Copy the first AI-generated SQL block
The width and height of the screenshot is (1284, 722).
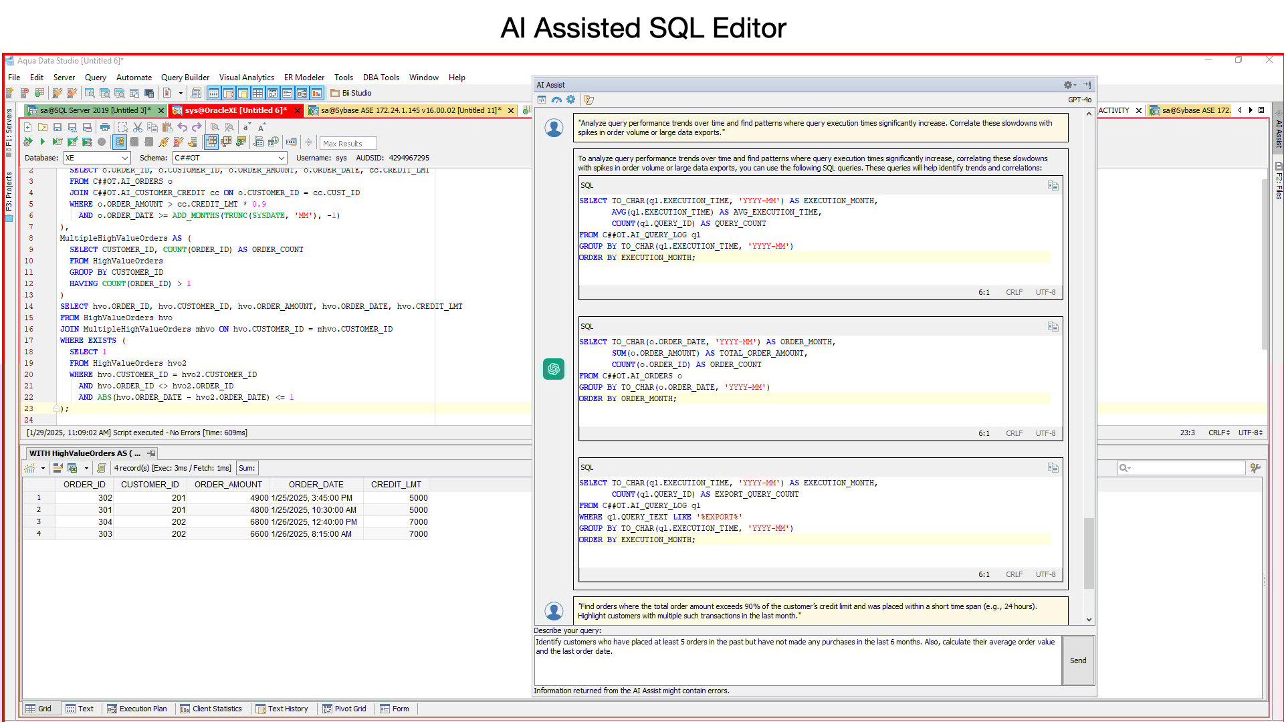[1053, 186]
